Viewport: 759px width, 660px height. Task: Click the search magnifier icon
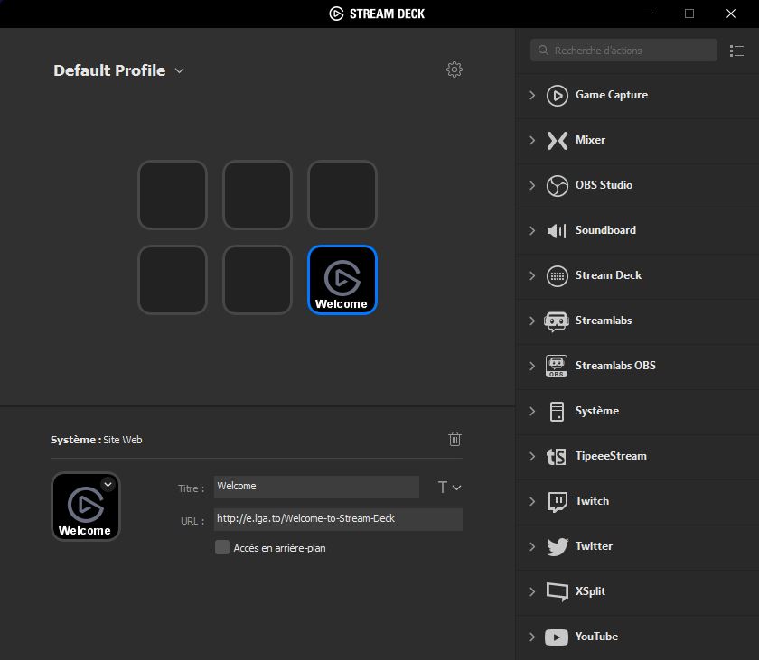coord(543,51)
